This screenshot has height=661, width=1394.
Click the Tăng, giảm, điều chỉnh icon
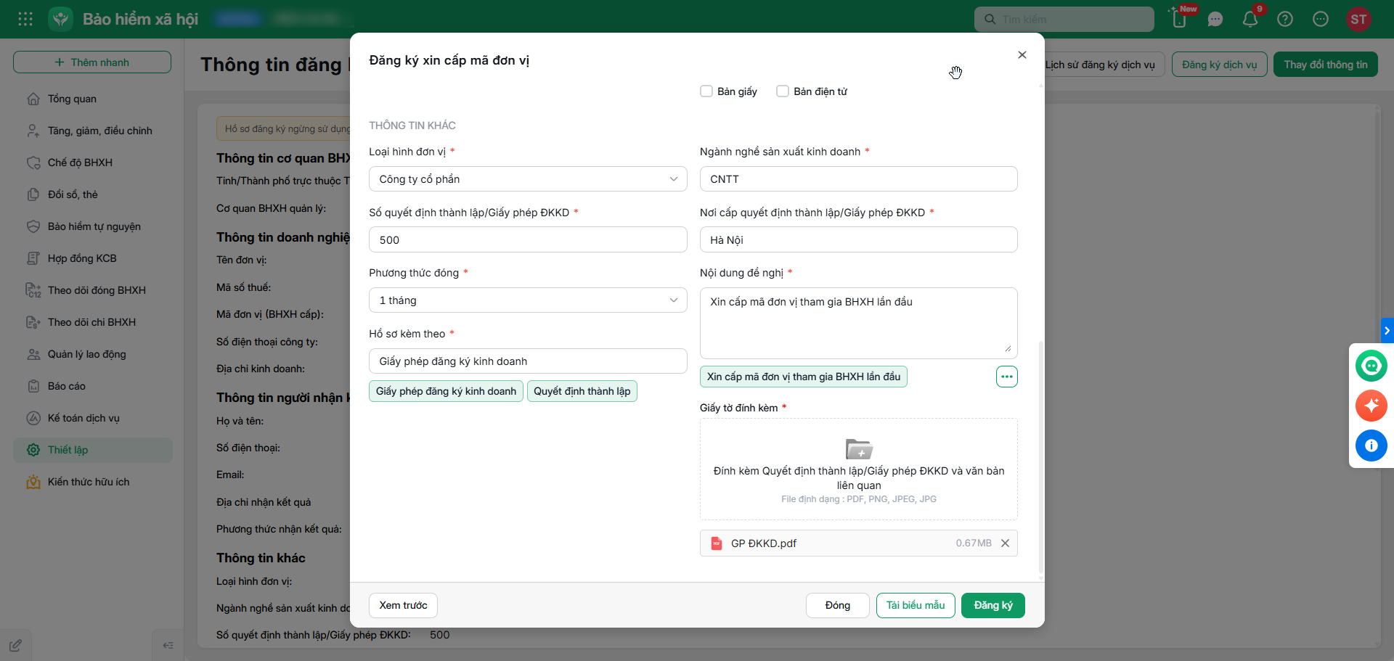33,131
